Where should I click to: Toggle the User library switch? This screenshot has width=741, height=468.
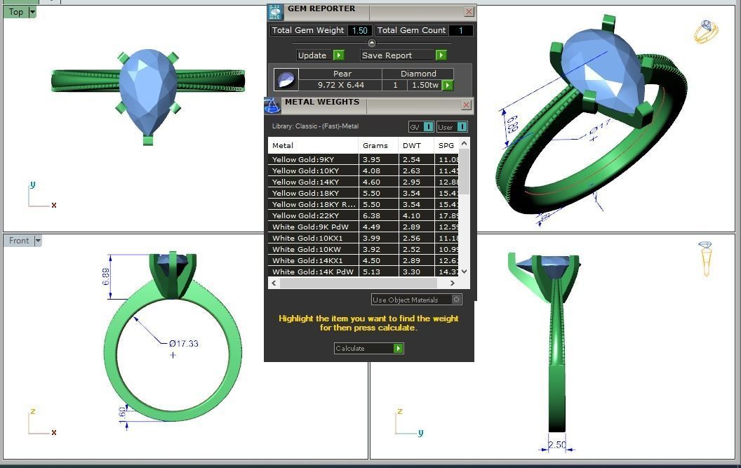pos(453,127)
